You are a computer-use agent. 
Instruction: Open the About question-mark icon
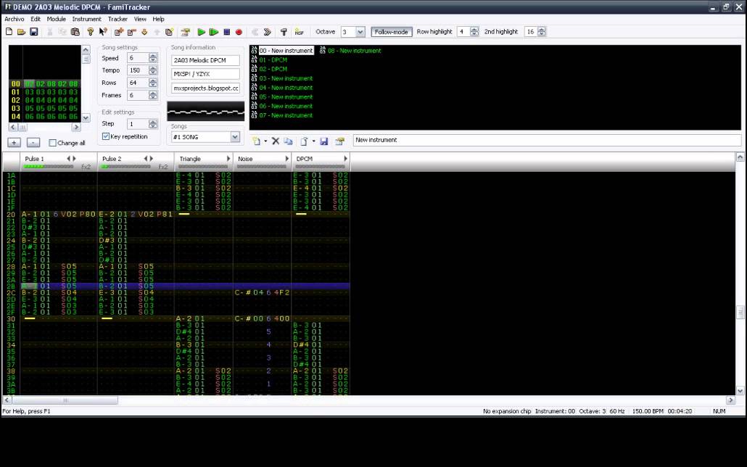point(90,32)
